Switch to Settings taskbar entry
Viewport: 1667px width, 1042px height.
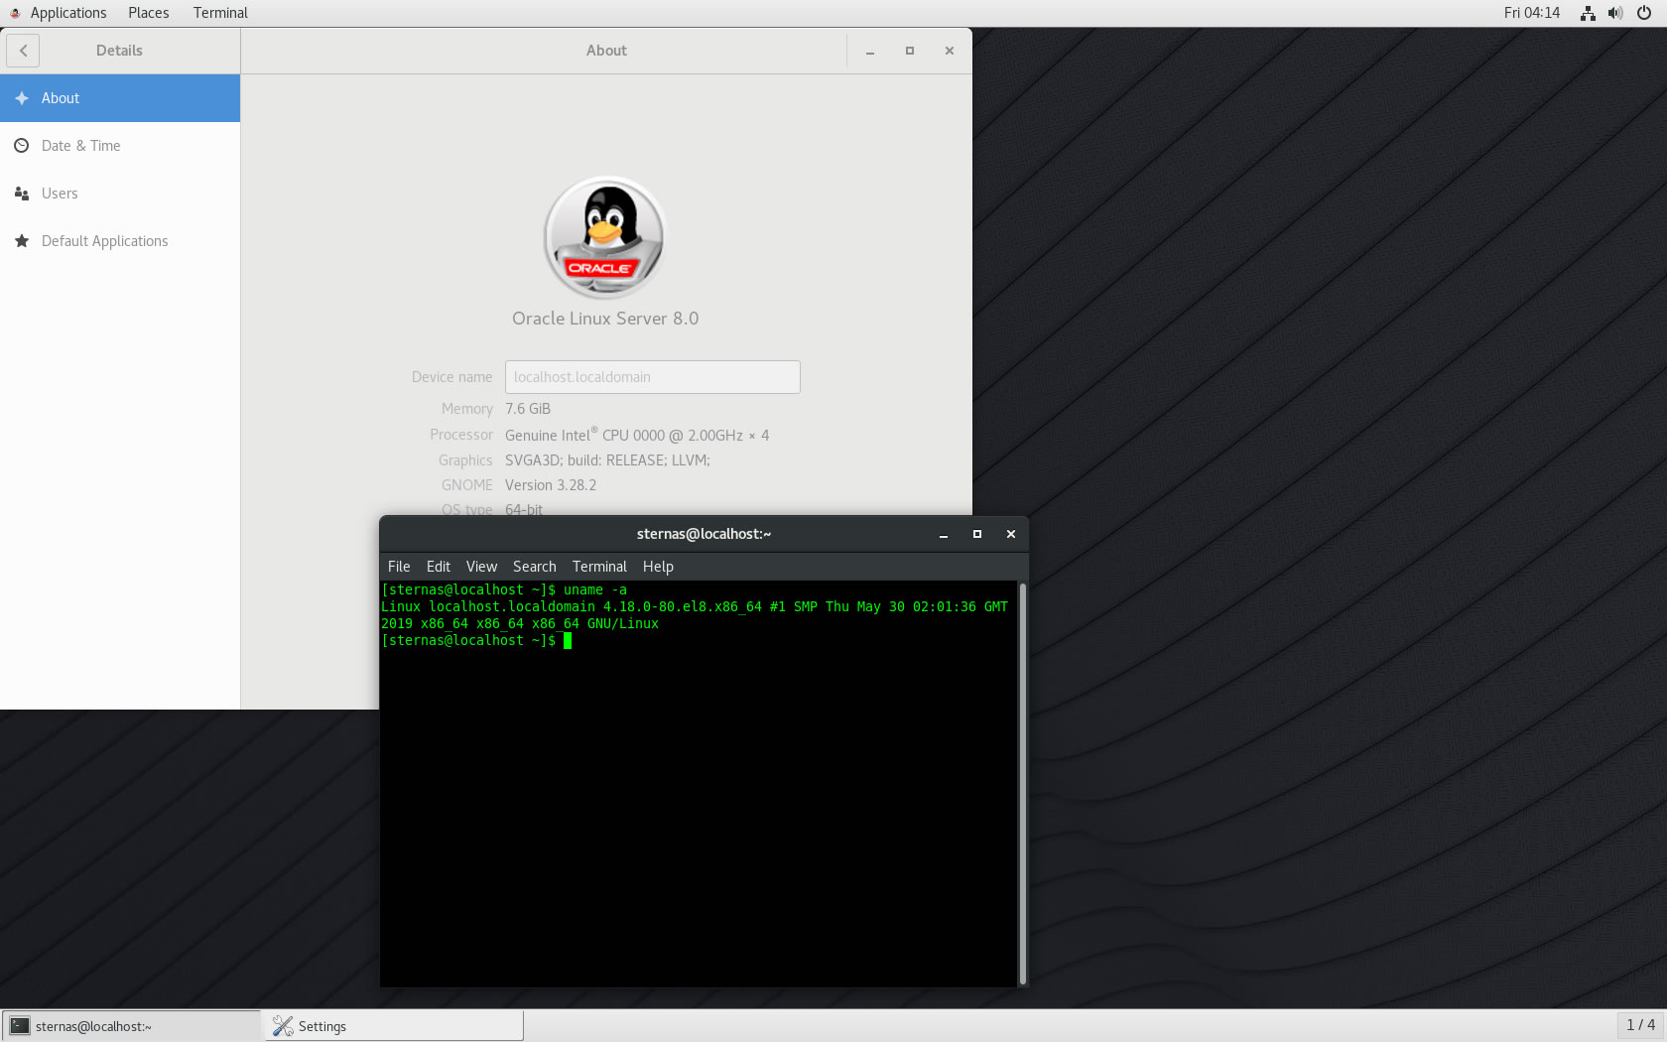point(394,1026)
